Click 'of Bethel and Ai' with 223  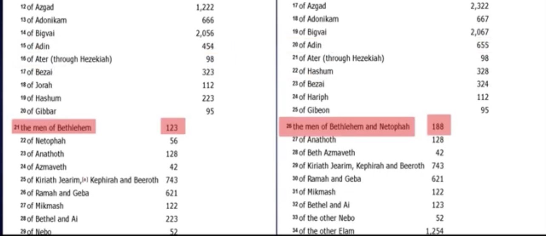(x=52, y=219)
